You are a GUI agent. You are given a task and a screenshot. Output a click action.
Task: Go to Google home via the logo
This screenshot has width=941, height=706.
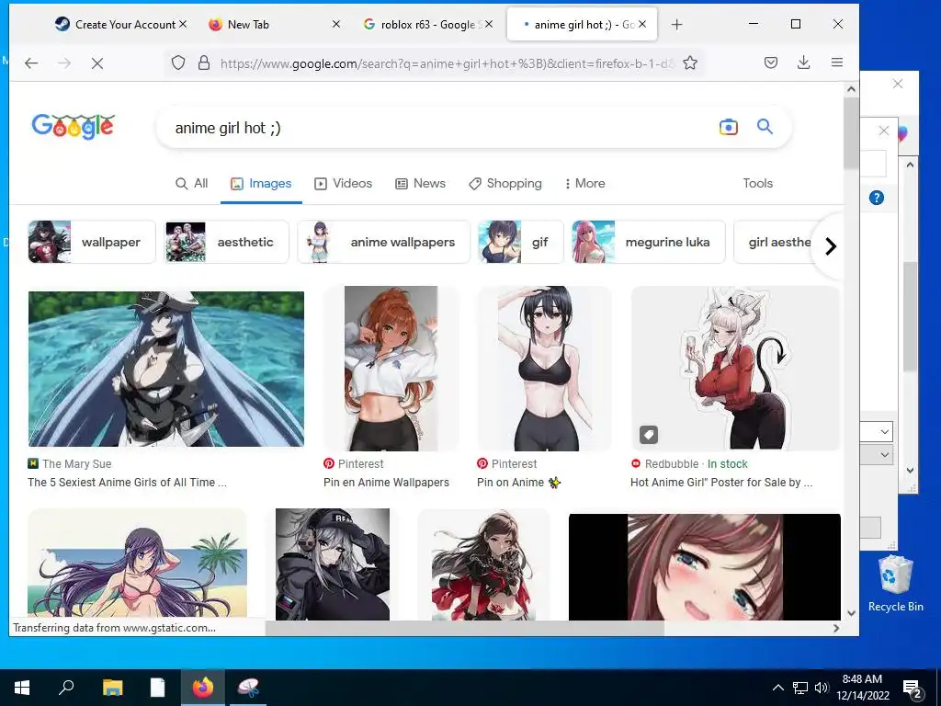tap(74, 126)
